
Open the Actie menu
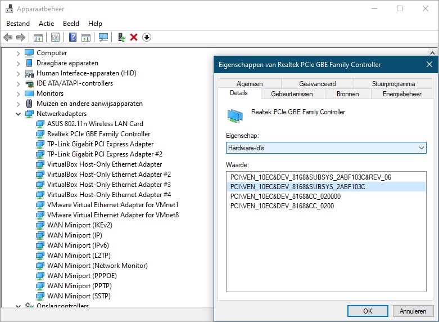pos(47,24)
